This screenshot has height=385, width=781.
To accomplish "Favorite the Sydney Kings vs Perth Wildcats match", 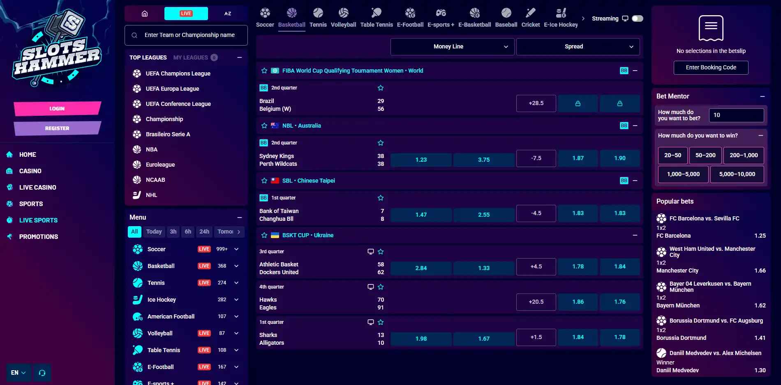I will (x=381, y=143).
